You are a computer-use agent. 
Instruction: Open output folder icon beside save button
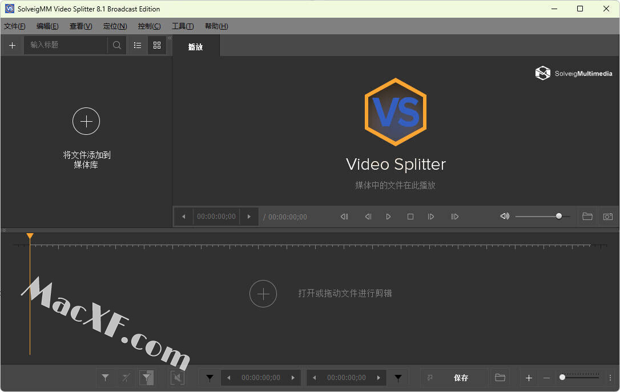pos(500,378)
